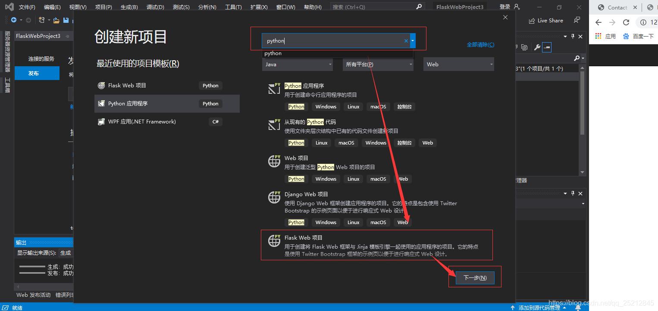
Task: Select the 发布 tab in the publish page
Action: click(x=37, y=73)
